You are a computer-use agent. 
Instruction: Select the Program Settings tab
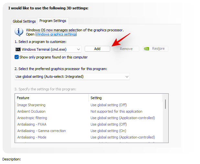(x=53, y=21)
